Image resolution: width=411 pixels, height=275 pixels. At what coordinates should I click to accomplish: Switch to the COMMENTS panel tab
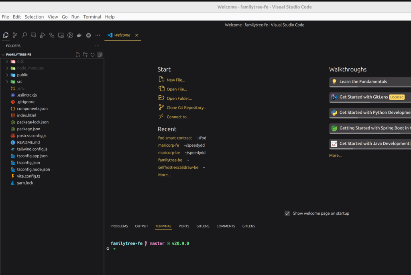(x=226, y=226)
